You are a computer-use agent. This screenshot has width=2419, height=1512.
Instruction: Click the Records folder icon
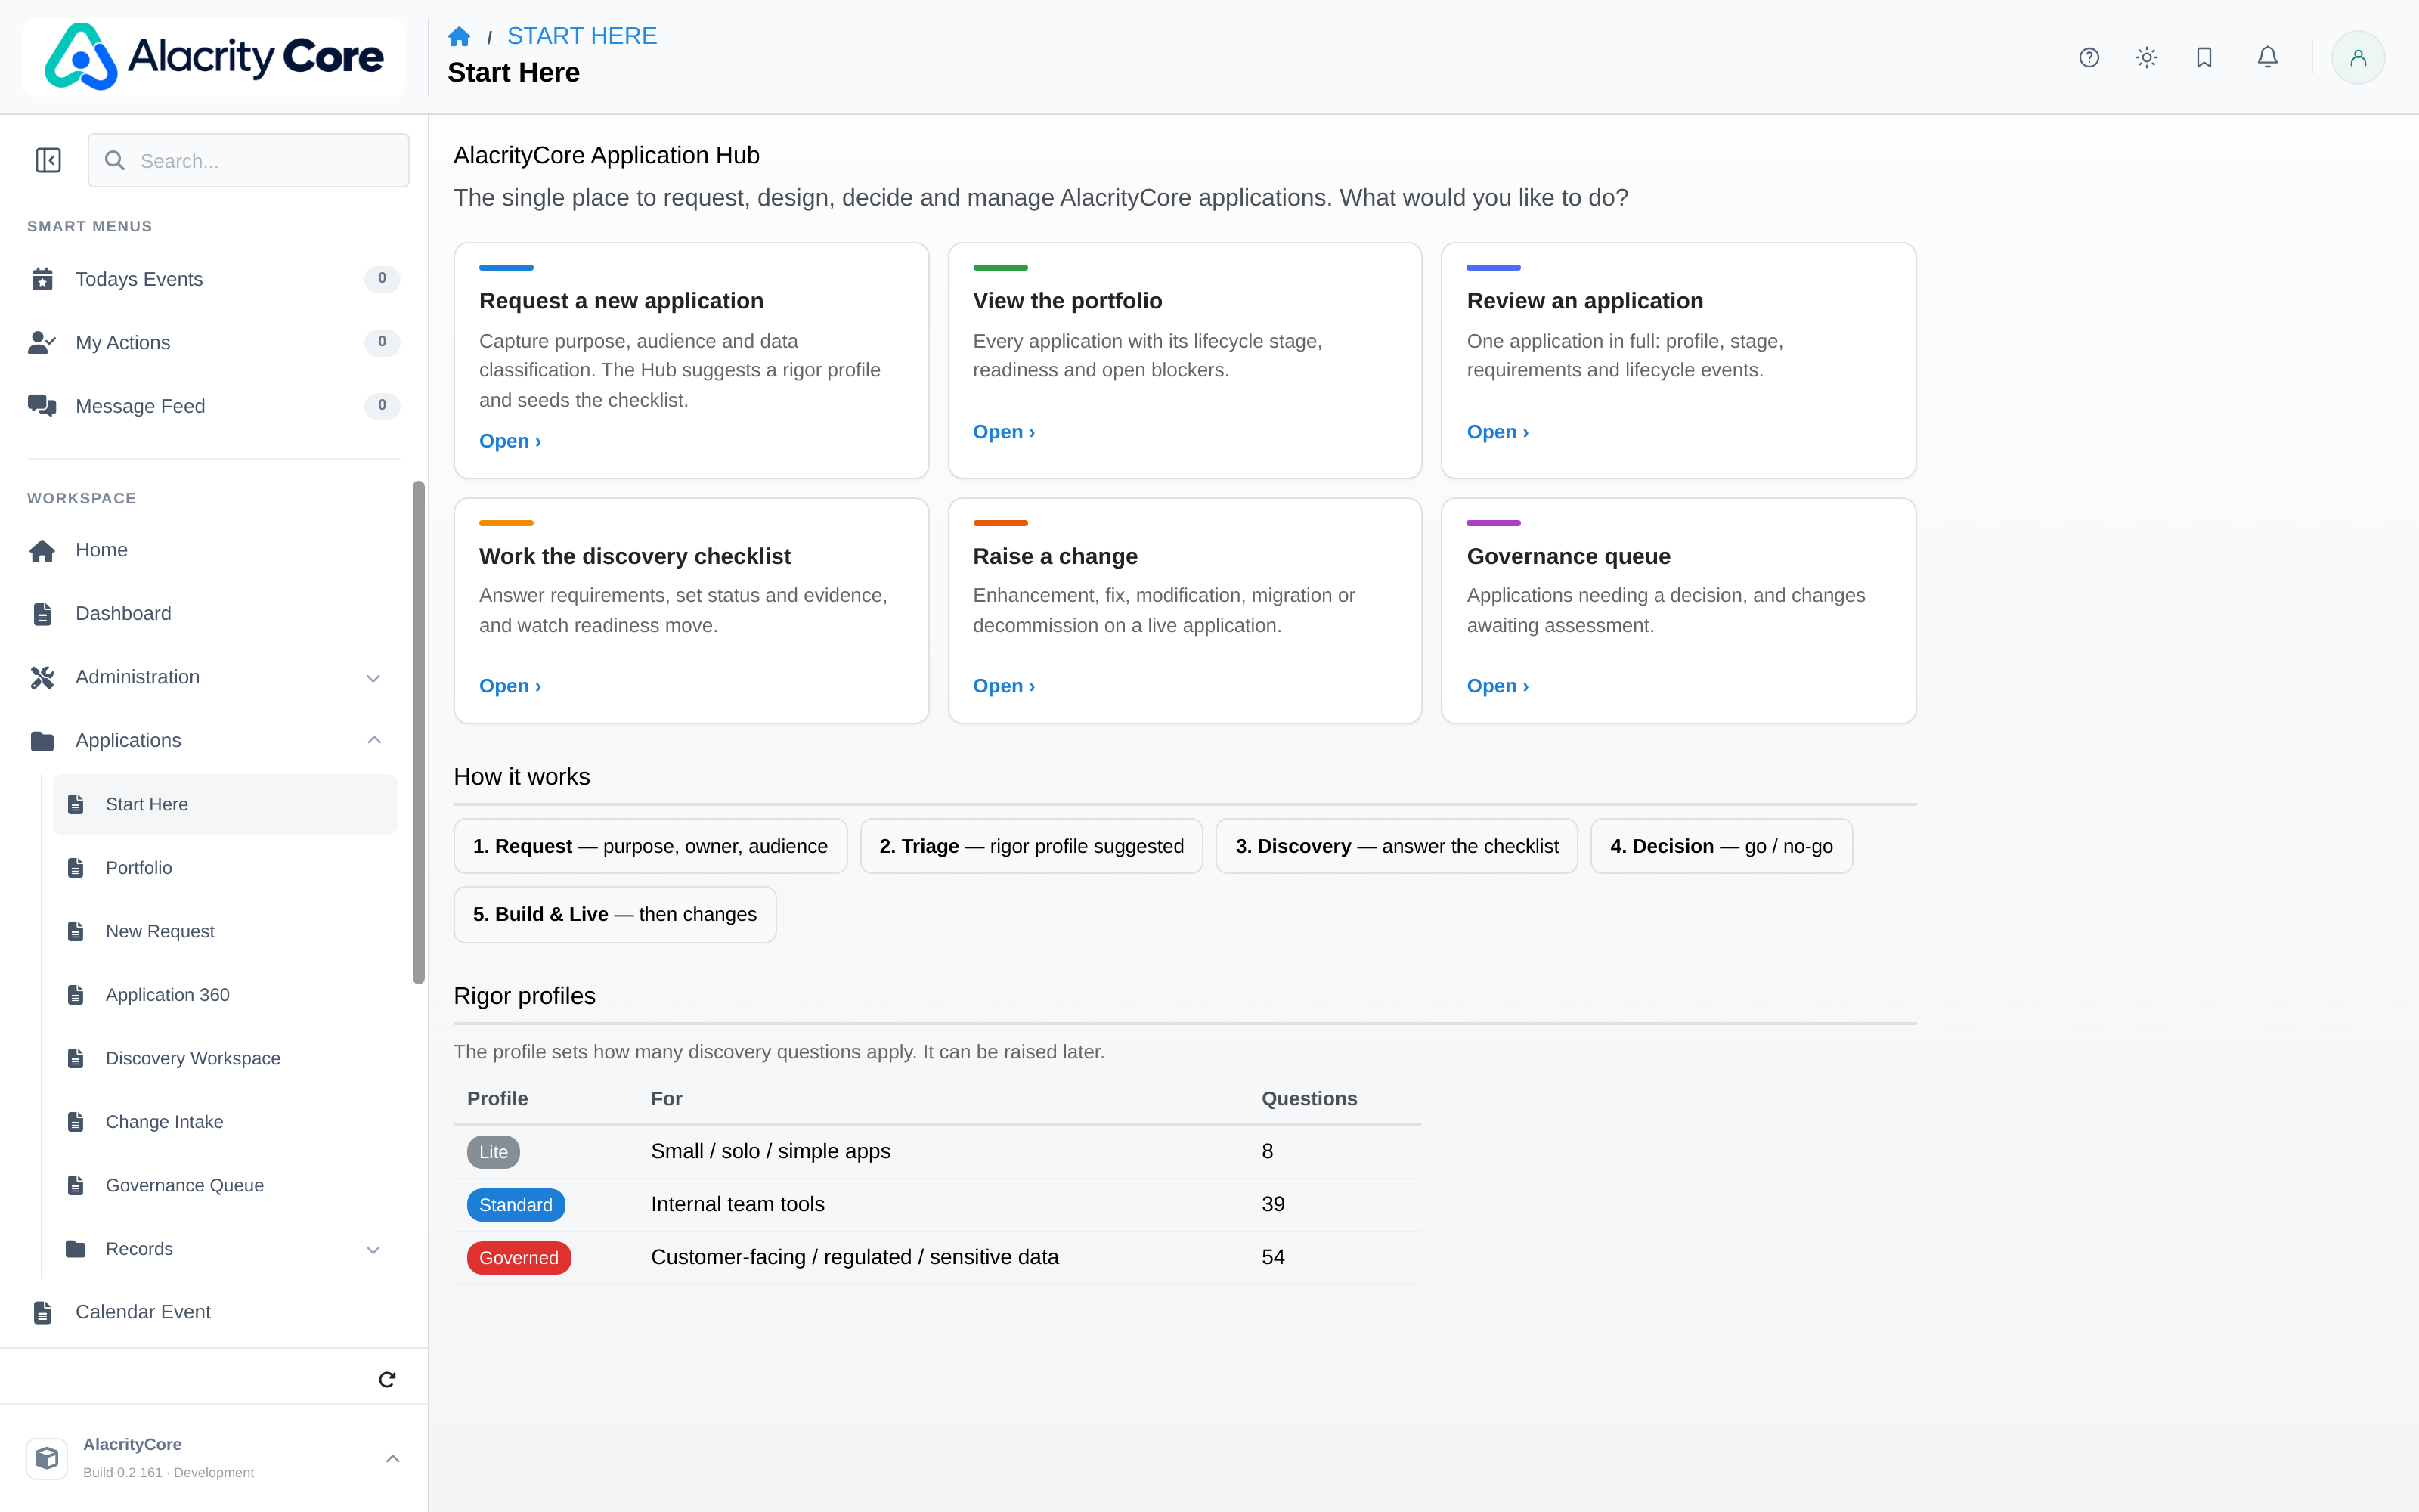point(76,1249)
